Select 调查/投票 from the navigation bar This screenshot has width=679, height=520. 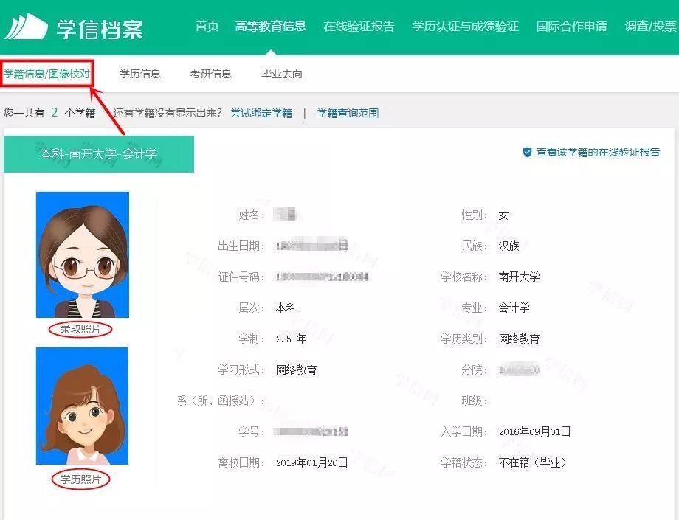coord(648,25)
